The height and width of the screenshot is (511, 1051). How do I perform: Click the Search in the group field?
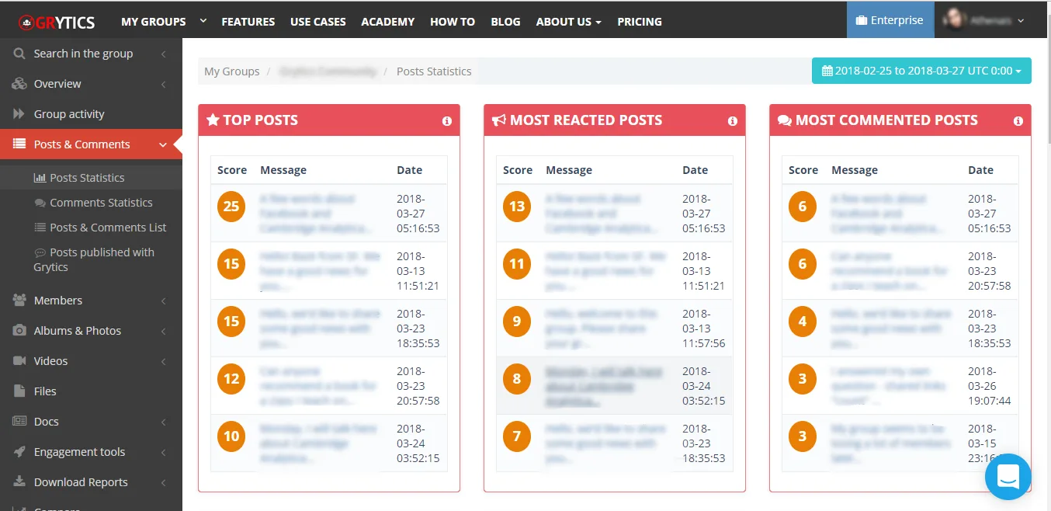[x=91, y=54]
